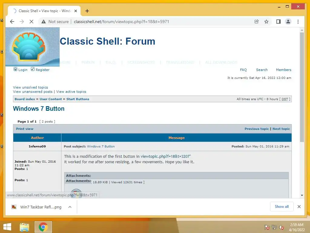Open the Action Center flag icon
This screenshot has height=233, width=310.
(x=267, y=227)
